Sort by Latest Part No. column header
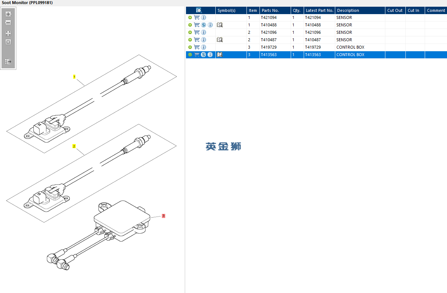Screen dimensions: 447x293 pyautogui.click(x=319, y=10)
